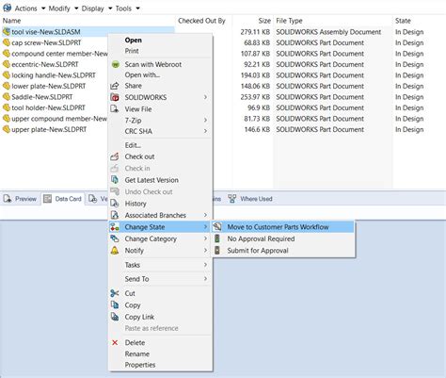The width and height of the screenshot is (446, 378).
Task: Expand the Send To submenu
Action: click(x=161, y=279)
